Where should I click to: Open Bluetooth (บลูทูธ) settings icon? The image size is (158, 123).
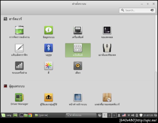[x=48, y=48]
